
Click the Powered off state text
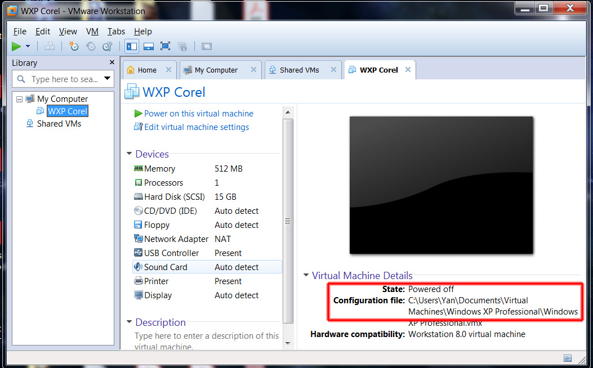[431, 289]
